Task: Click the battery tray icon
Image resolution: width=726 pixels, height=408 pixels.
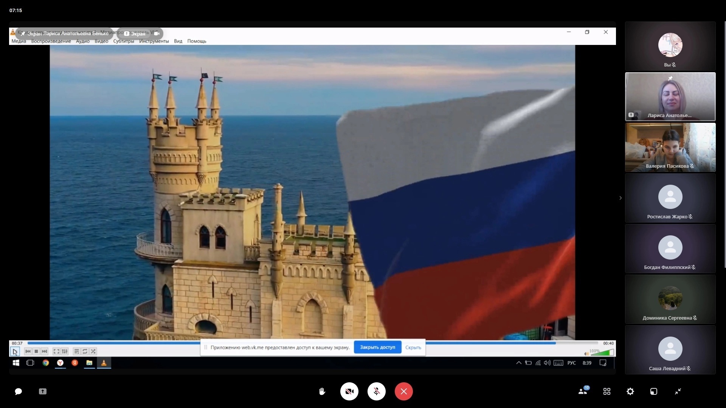Action: (x=528, y=363)
